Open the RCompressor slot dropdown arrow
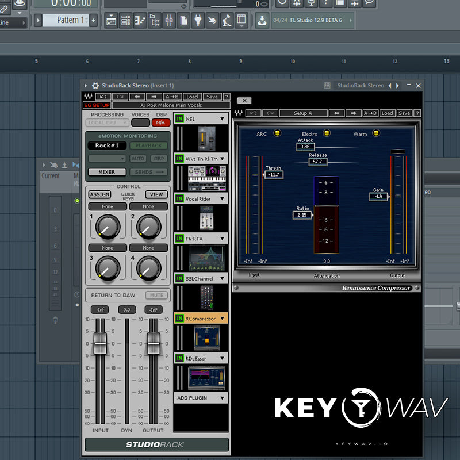This screenshot has width=460, height=460. click(x=221, y=319)
